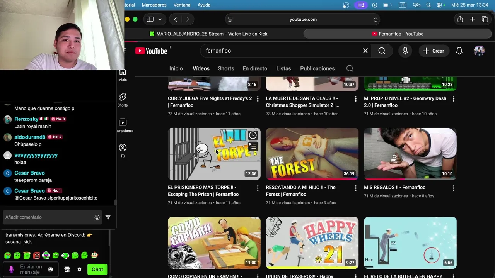Open a new Safari tab

pyautogui.click(x=472, y=19)
